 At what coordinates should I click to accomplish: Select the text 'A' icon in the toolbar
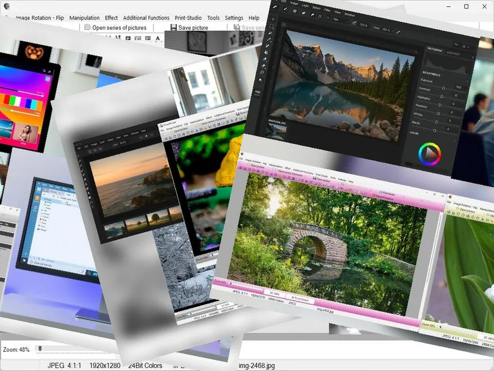[157, 38]
